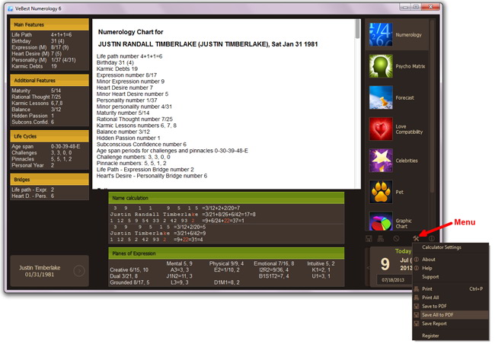Click the Psycho Matrix sidebar label
The width and height of the screenshot is (495, 344).
[410, 66]
